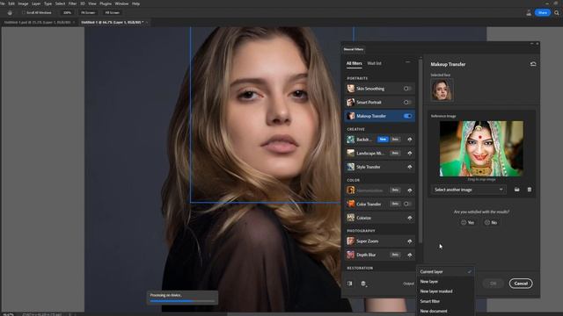Image resolution: width=563 pixels, height=316 pixels.
Task: Collapse filter list with dash icon
Action: coord(407,62)
